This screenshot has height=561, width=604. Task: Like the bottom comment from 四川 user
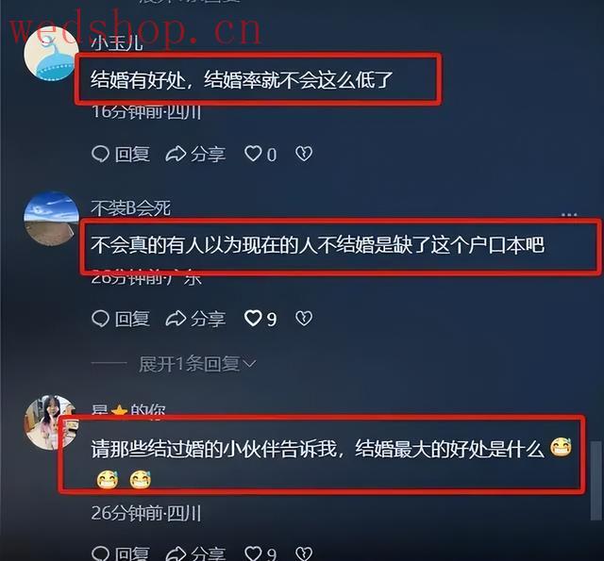click(x=253, y=553)
